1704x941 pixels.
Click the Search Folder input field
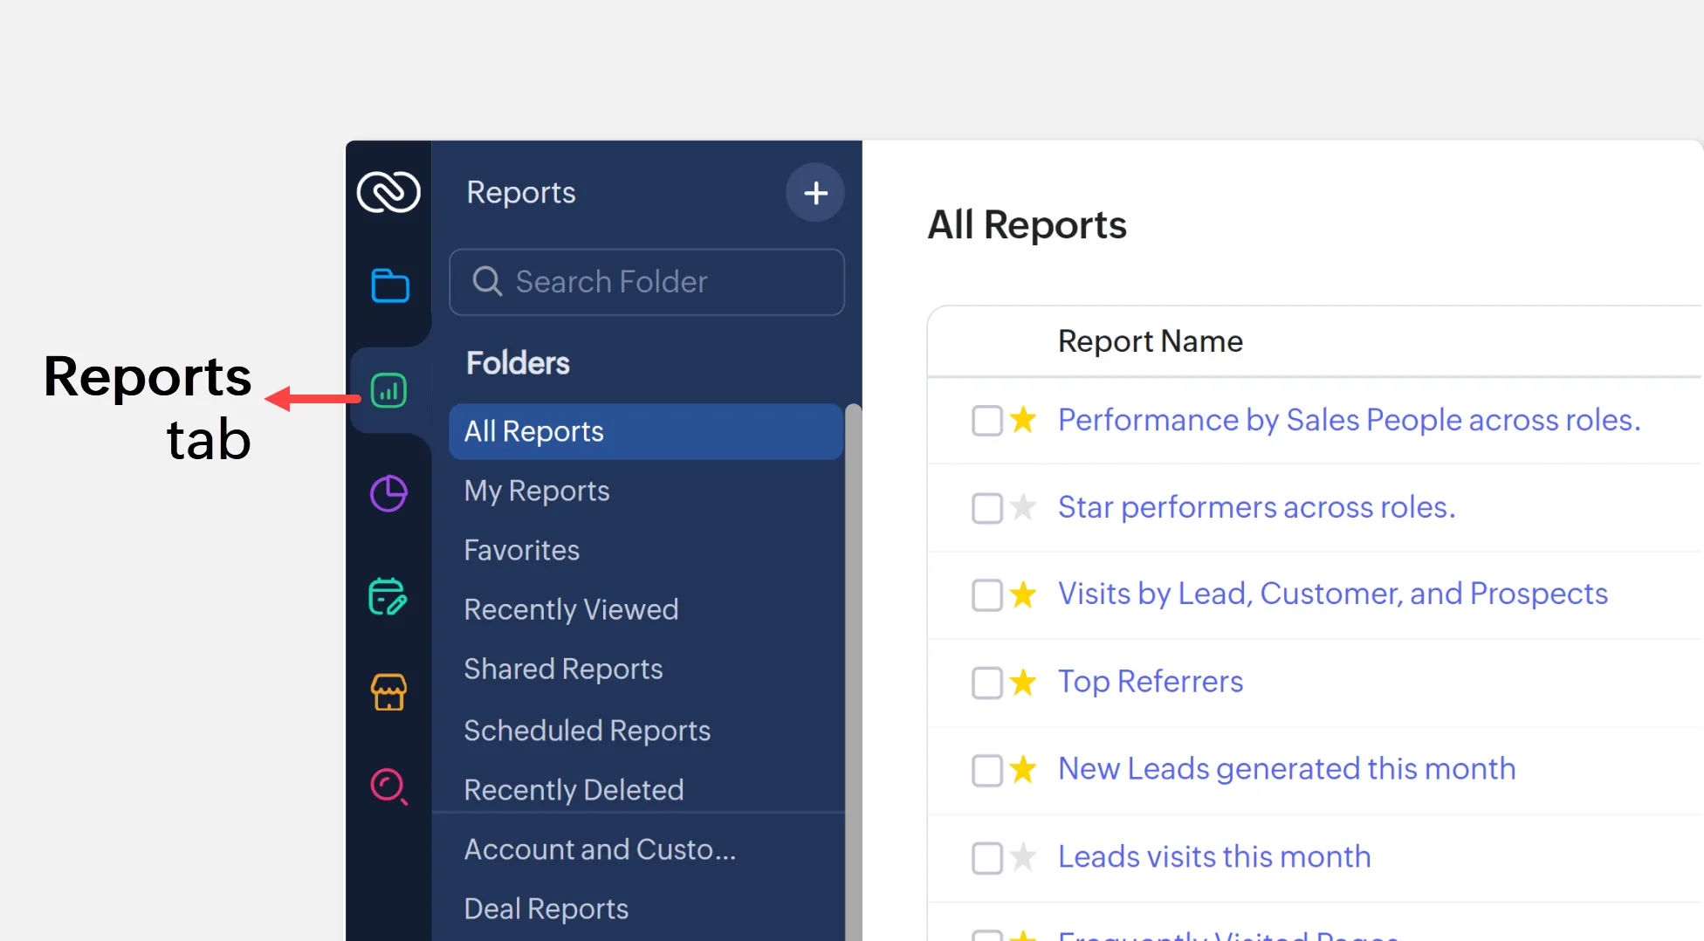(646, 282)
